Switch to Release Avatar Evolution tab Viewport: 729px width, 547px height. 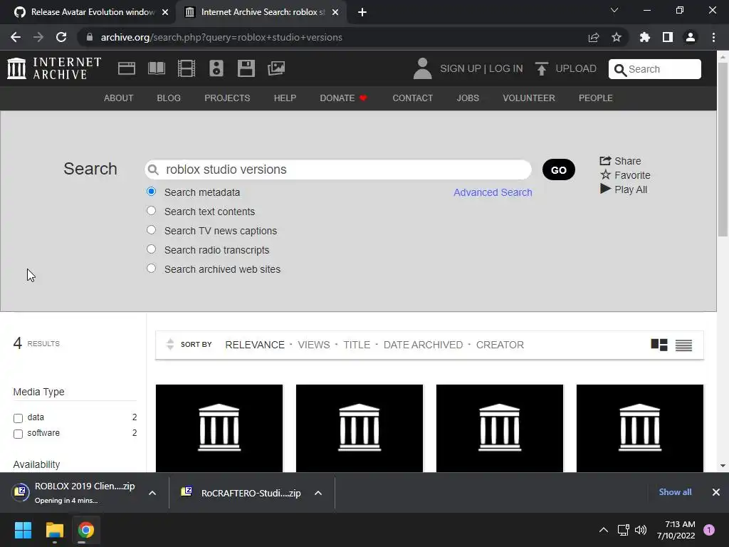pos(88,12)
